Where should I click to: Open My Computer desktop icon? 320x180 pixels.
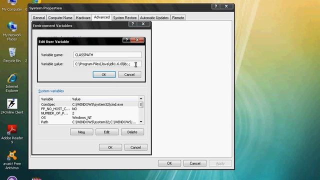pos(12,5)
